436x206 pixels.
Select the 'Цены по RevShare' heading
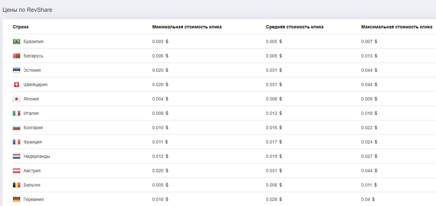(27, 10)
